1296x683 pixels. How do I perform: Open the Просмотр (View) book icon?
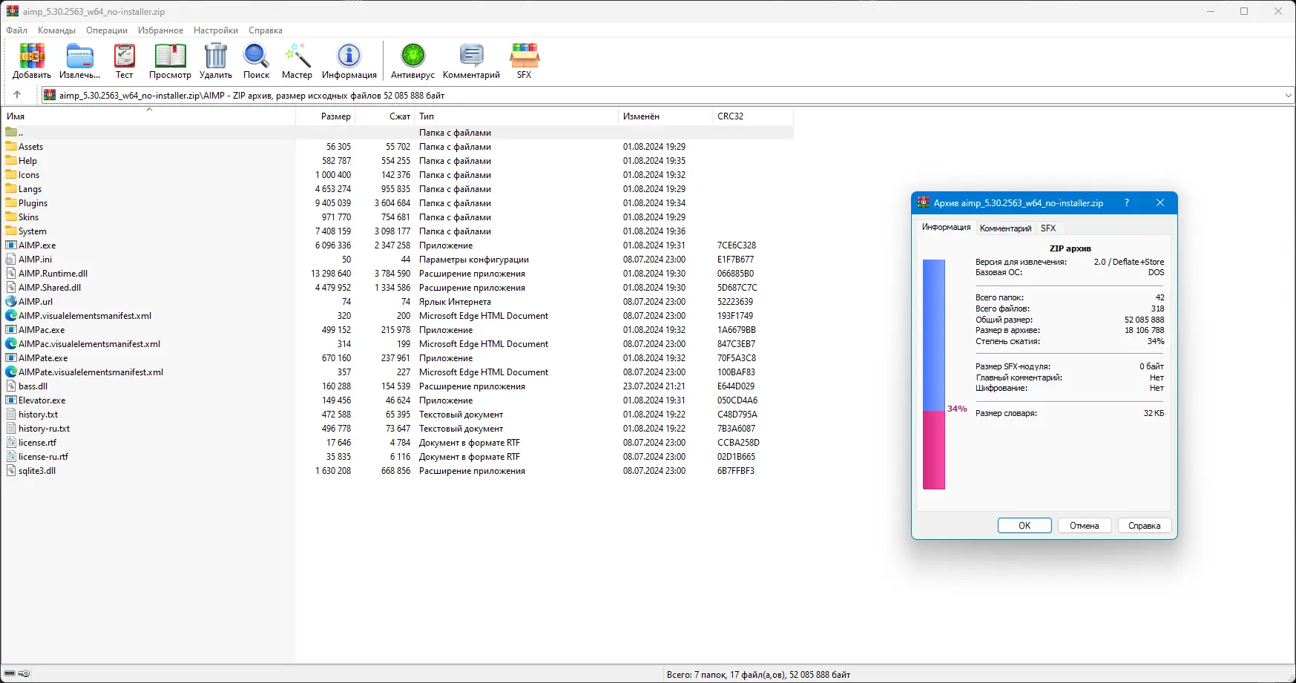[x=170, y=56]
